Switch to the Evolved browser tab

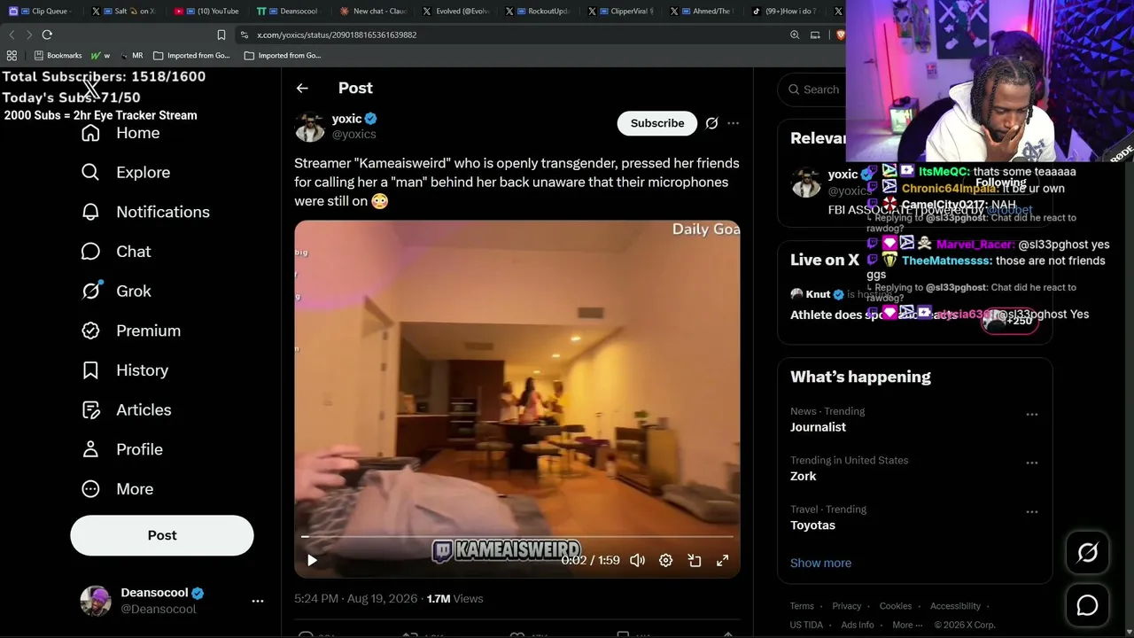457,12
